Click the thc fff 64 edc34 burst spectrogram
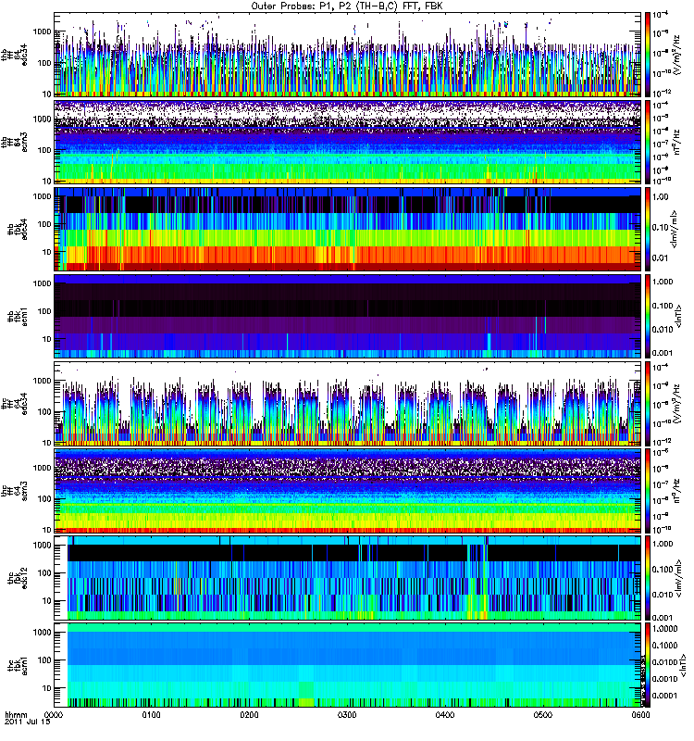The width and height of the screenshot is (694, 741). click(x=348, y=404)
